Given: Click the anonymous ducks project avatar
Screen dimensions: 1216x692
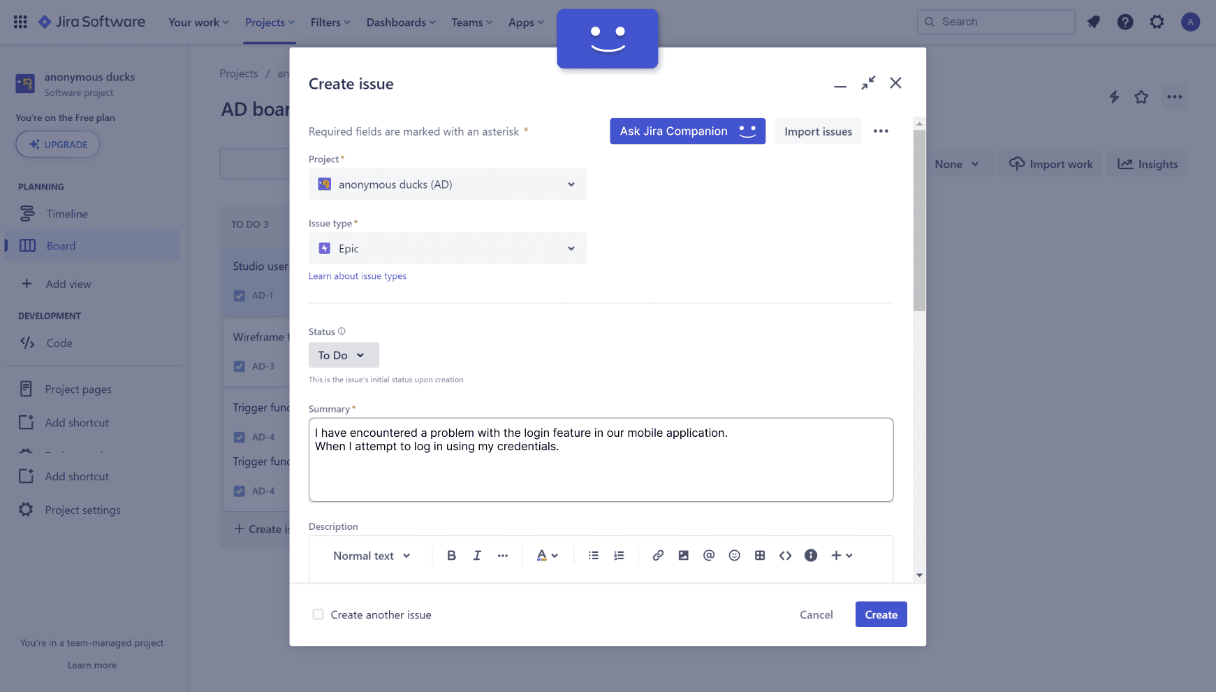Looking at the screenshot, I should point(25,84).
